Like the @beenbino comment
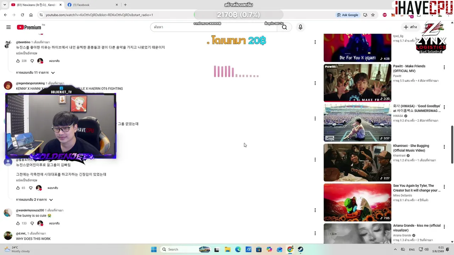 (18, 61)
